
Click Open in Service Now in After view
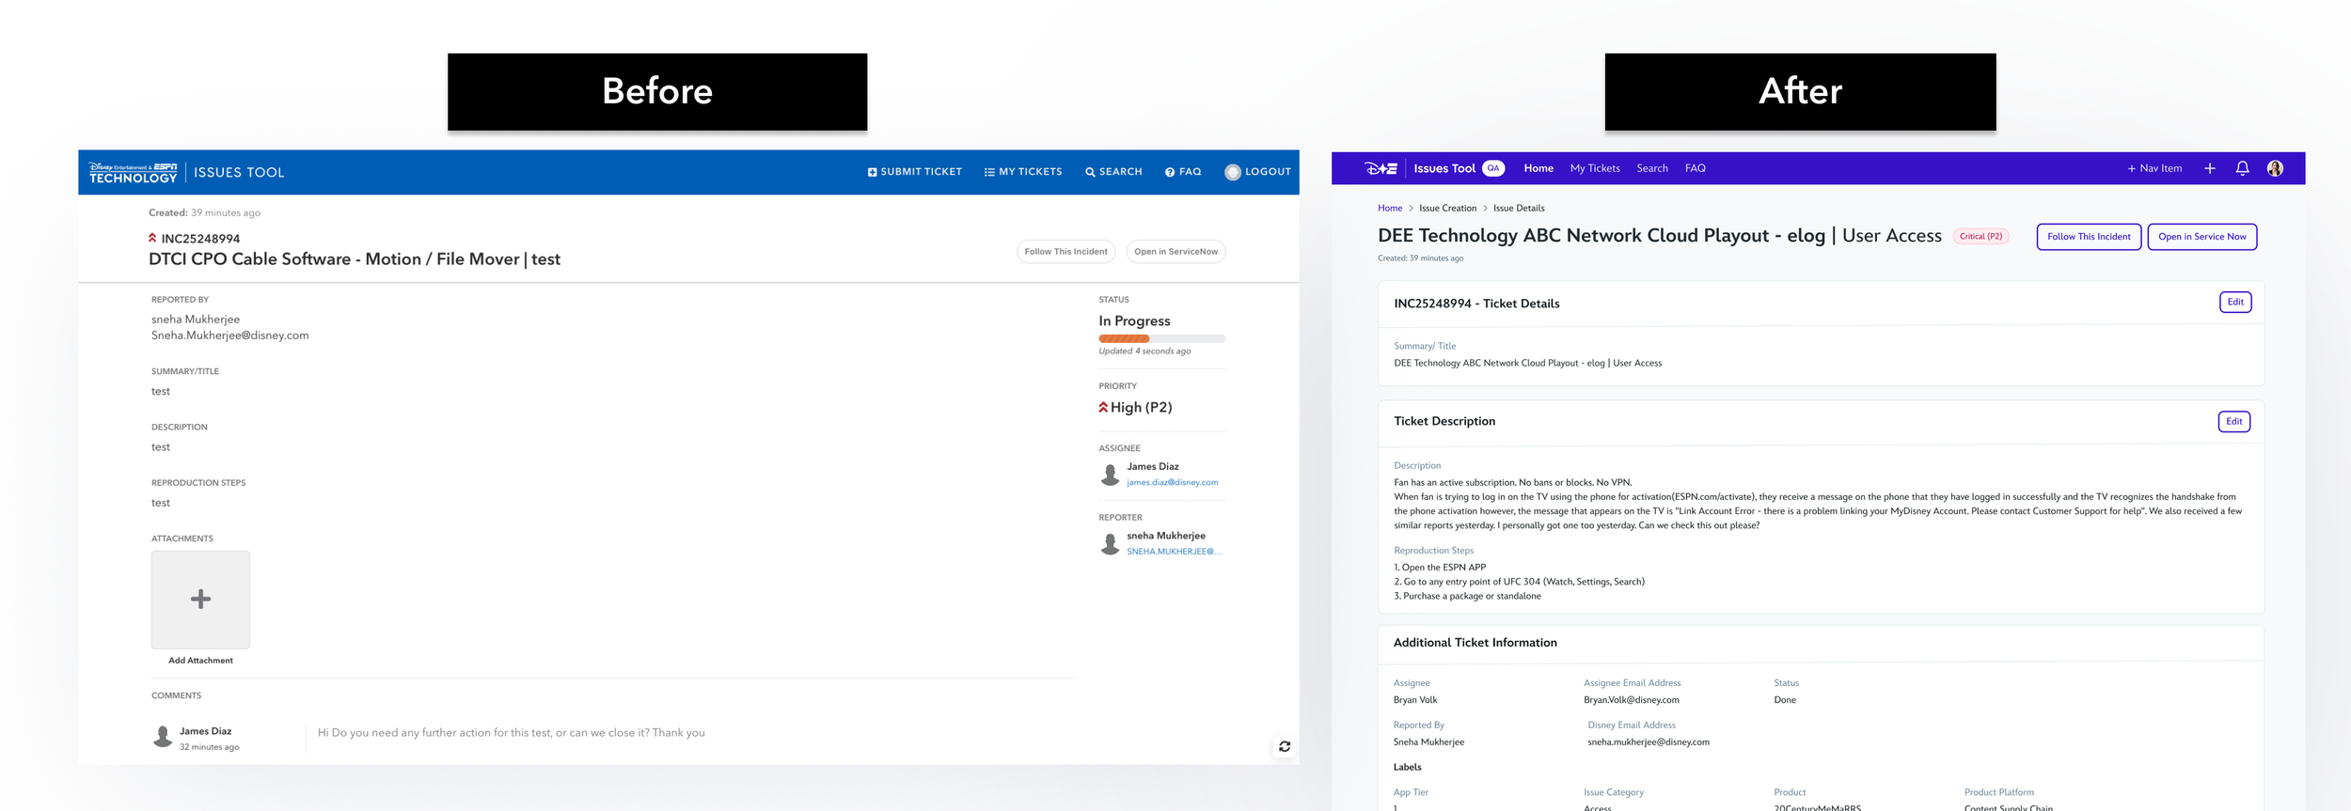pos(2201,237)
